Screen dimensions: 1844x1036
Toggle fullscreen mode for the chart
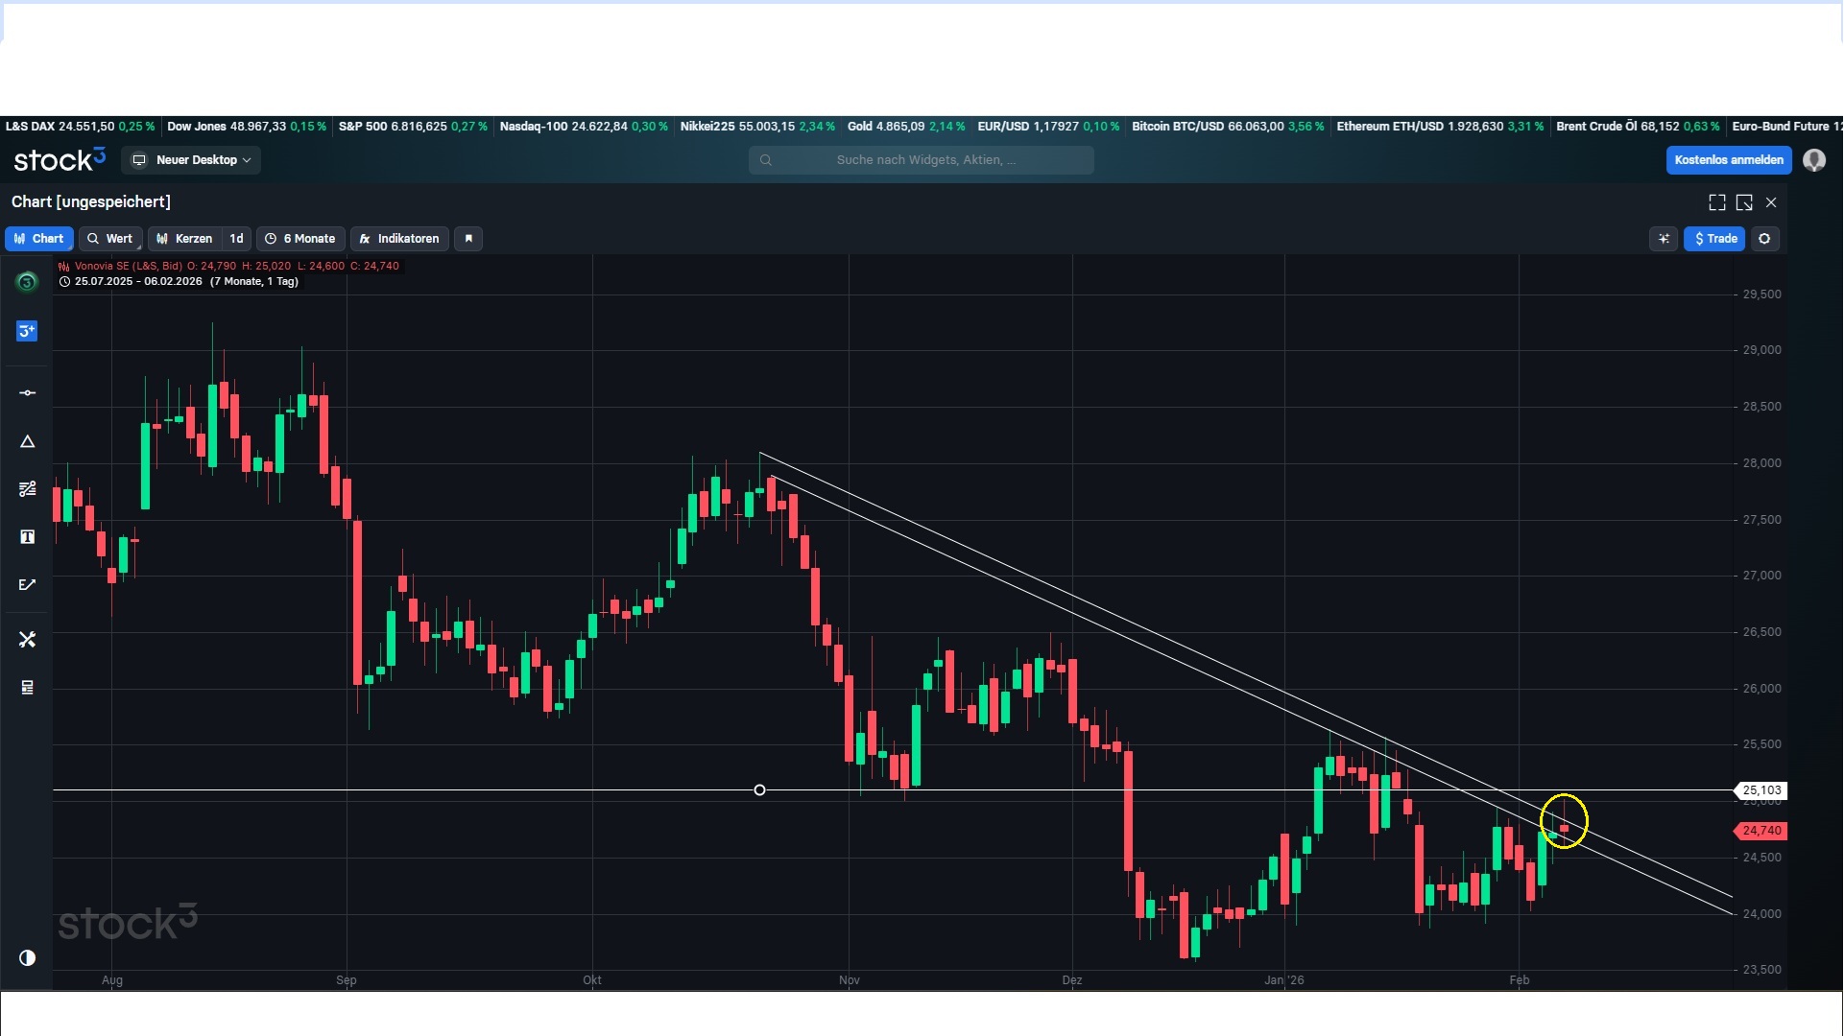[1717, 202]
